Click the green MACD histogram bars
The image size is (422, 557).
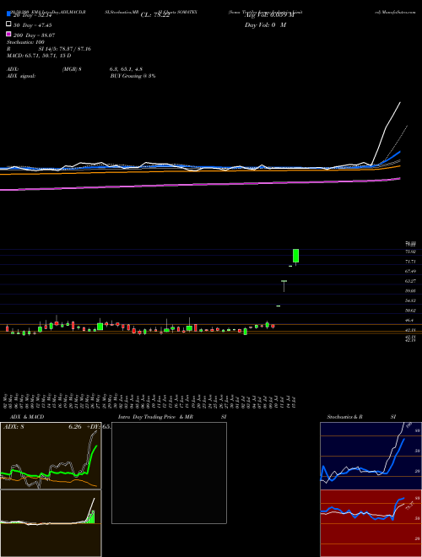tap(91, 516)
